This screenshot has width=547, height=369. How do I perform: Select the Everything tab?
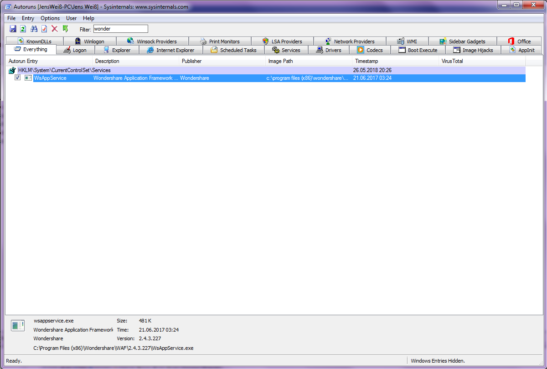click(x=31, y=50)
